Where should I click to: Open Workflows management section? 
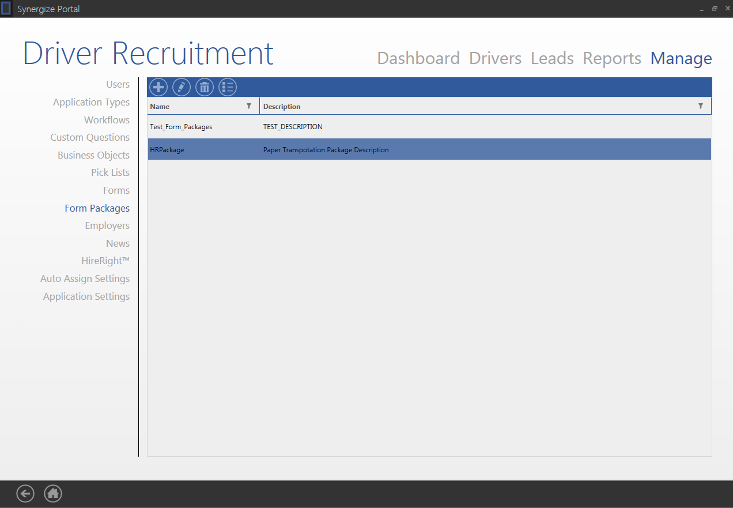pyautogui.click(x=107, y=120)
